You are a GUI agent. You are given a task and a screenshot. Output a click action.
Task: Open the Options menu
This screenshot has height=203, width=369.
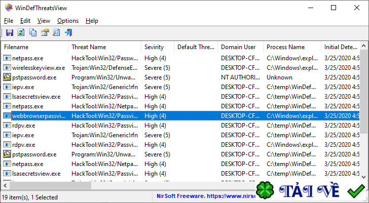pos(68,21)
